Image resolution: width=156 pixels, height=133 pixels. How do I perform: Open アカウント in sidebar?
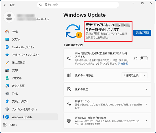(30, 78)
